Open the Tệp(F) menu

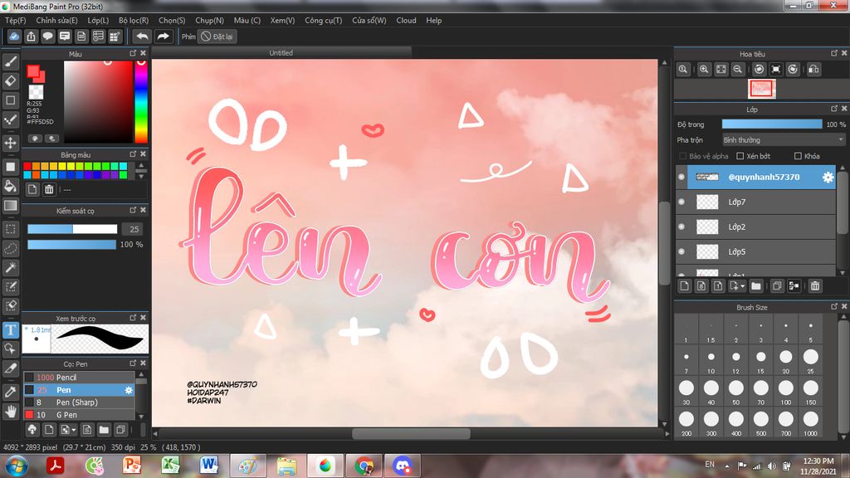point(15,20)
